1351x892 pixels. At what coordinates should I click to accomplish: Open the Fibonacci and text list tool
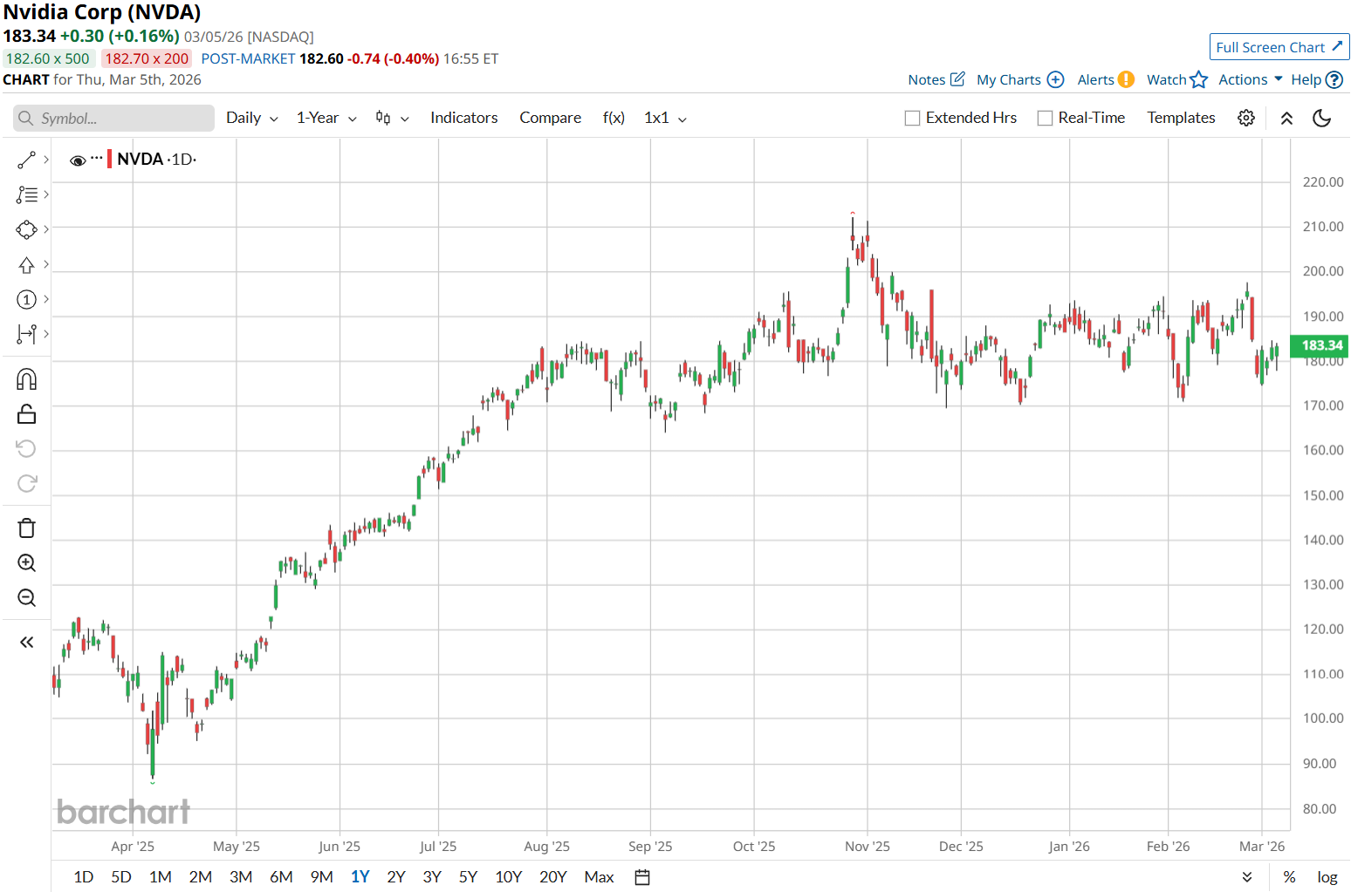[x=26, y=194]
